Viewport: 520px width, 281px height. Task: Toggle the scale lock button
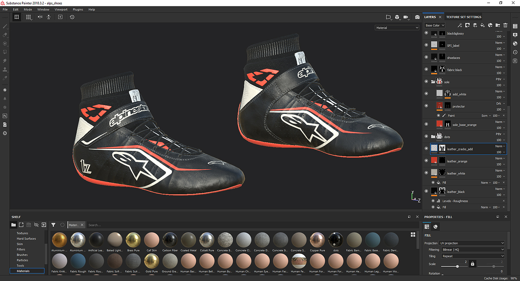click(472, 264)
